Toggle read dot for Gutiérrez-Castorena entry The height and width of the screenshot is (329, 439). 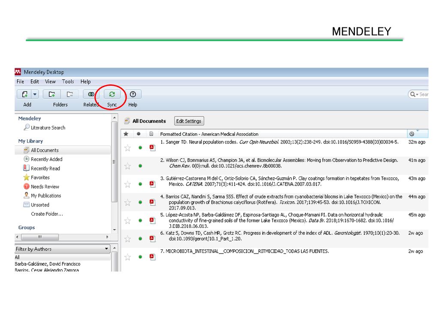click(140, 184)
